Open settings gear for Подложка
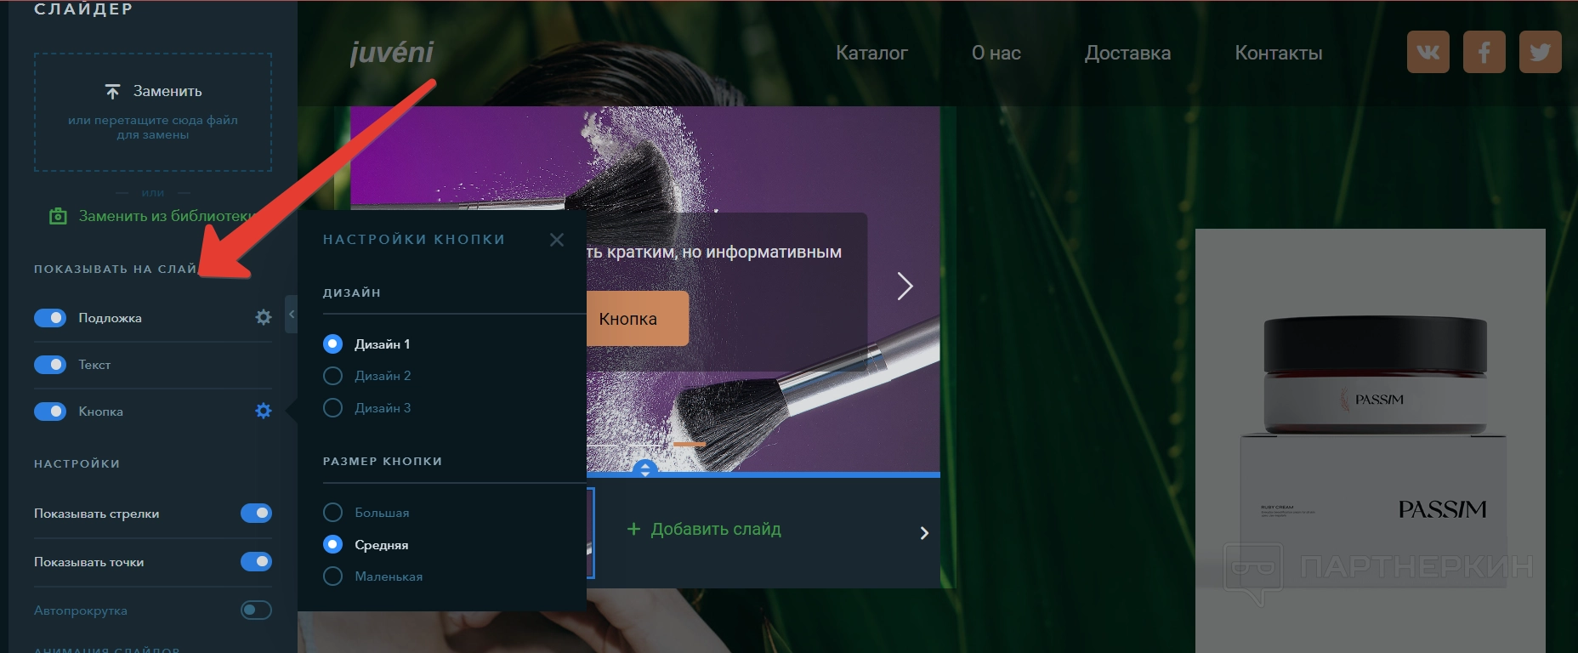Screen dimensions: 1578x653 click(x=264, y=317)
